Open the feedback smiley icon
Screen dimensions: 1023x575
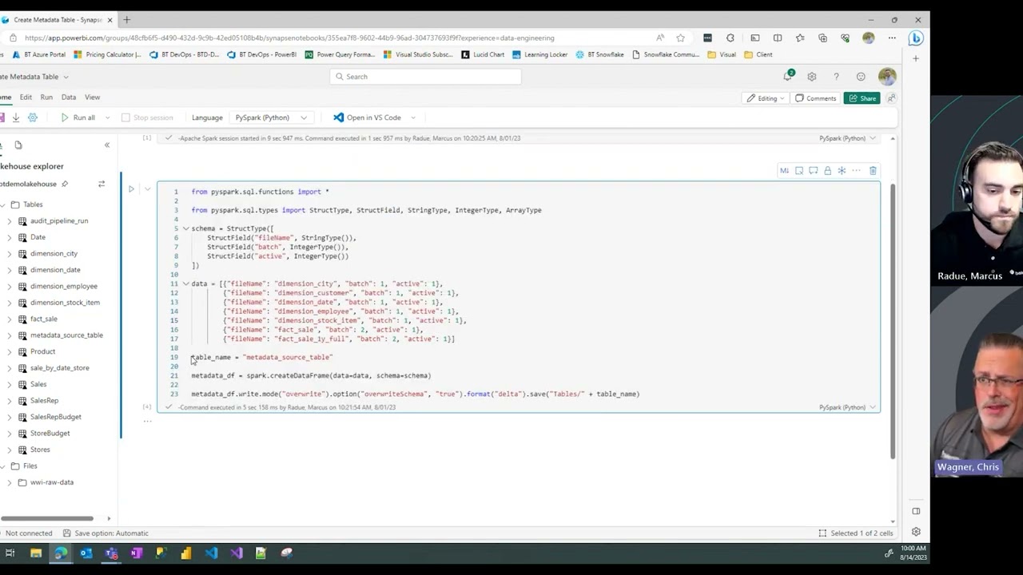[x=861, y=77]
